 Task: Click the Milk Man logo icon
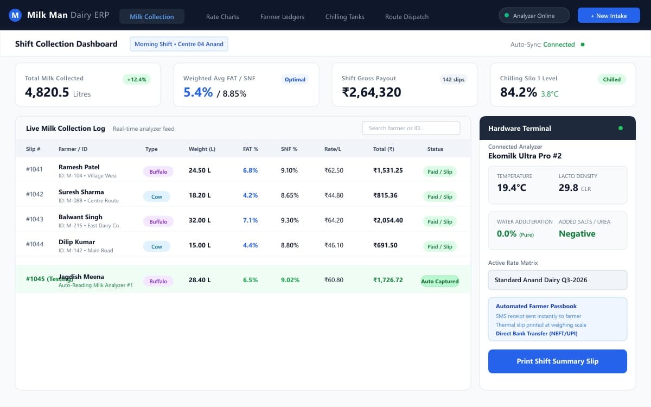15,15
